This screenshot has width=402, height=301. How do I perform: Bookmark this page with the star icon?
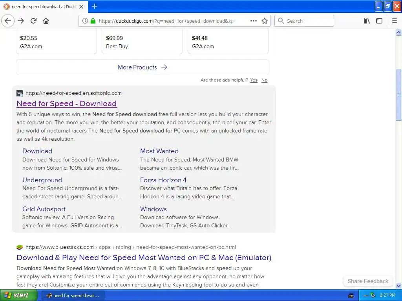coord(265,21)
